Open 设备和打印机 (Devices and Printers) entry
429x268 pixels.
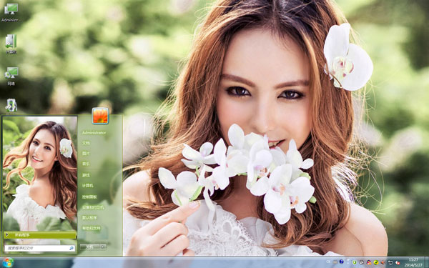coord(93,207)
